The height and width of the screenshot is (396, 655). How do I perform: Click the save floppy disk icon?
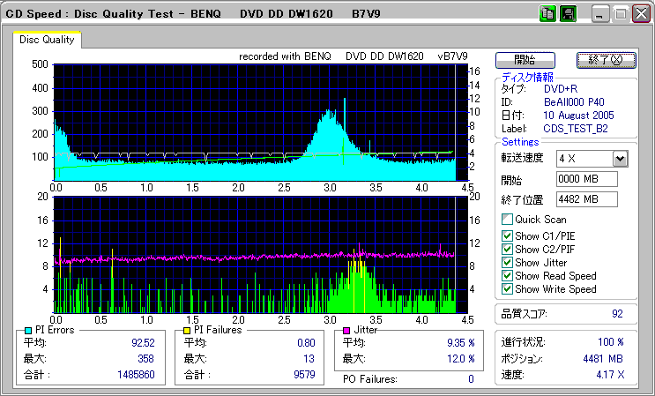[x=568, y=14]
